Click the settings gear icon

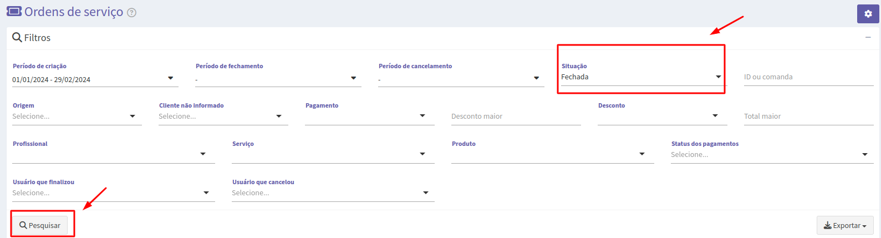coord(868,14)
